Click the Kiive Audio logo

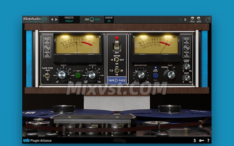coord(35,19)
